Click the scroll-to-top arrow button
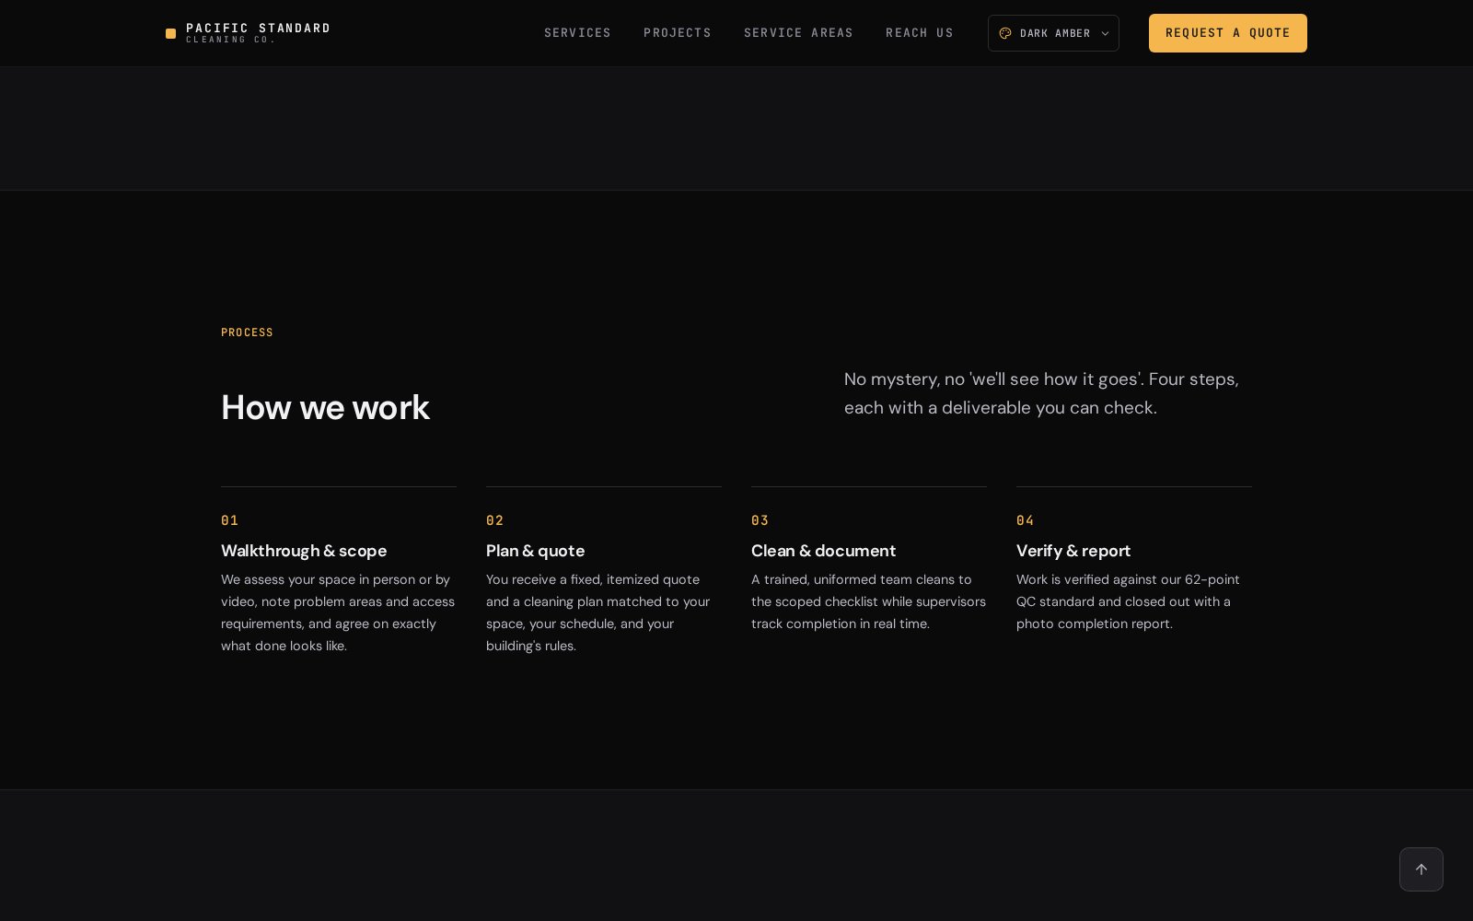The height and width of the screenshot is (921, 1473). [1421, 869]
